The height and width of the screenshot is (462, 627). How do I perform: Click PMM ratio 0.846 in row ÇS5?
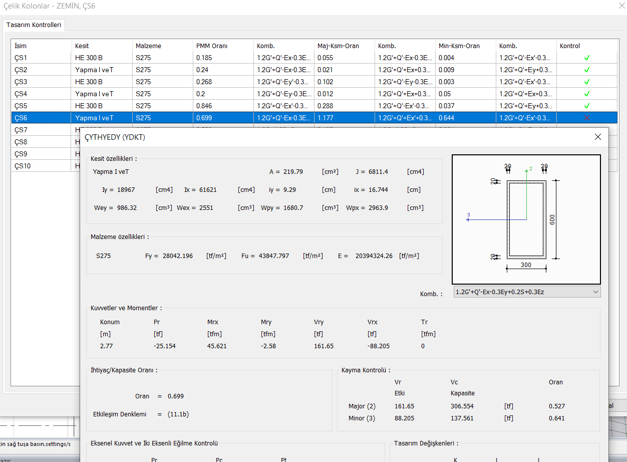[204, 106]
